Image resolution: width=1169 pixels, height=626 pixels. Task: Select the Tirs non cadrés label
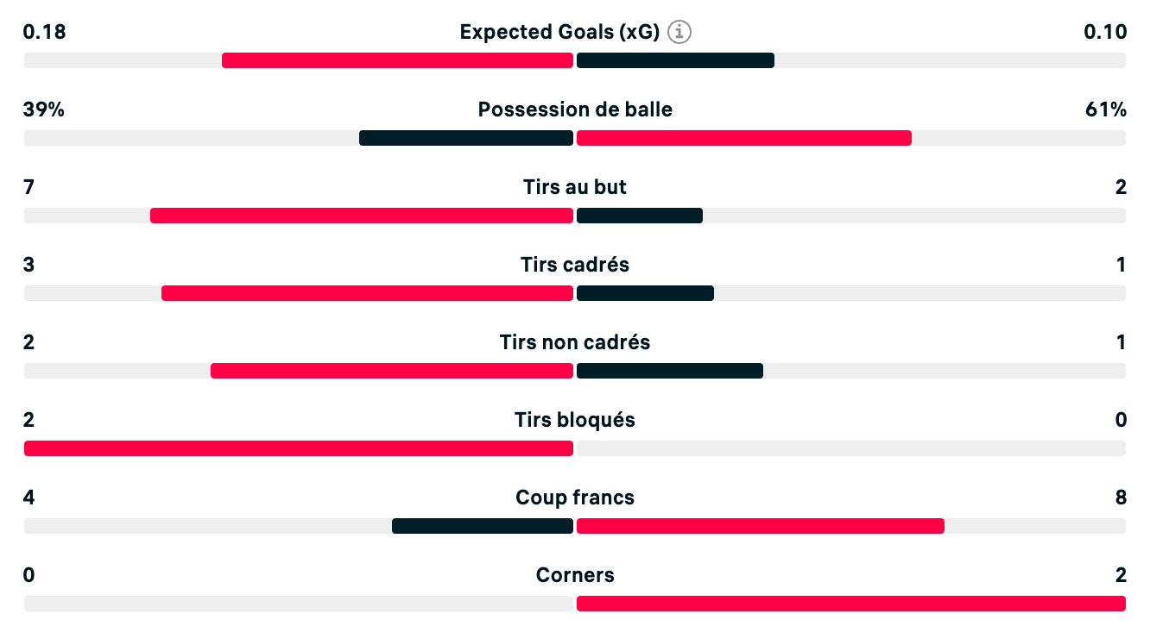click(575, 342)
